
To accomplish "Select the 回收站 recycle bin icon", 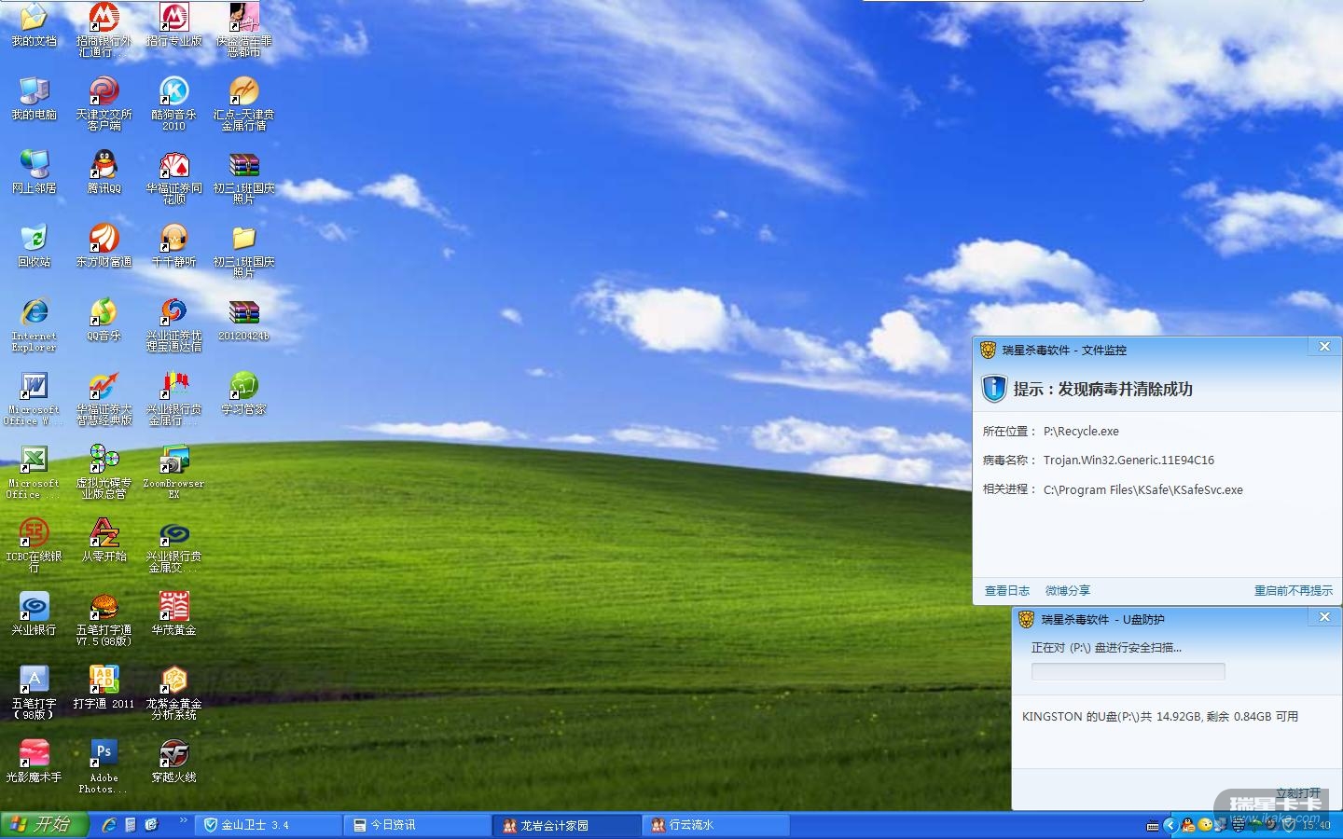I will click(34, 245).
